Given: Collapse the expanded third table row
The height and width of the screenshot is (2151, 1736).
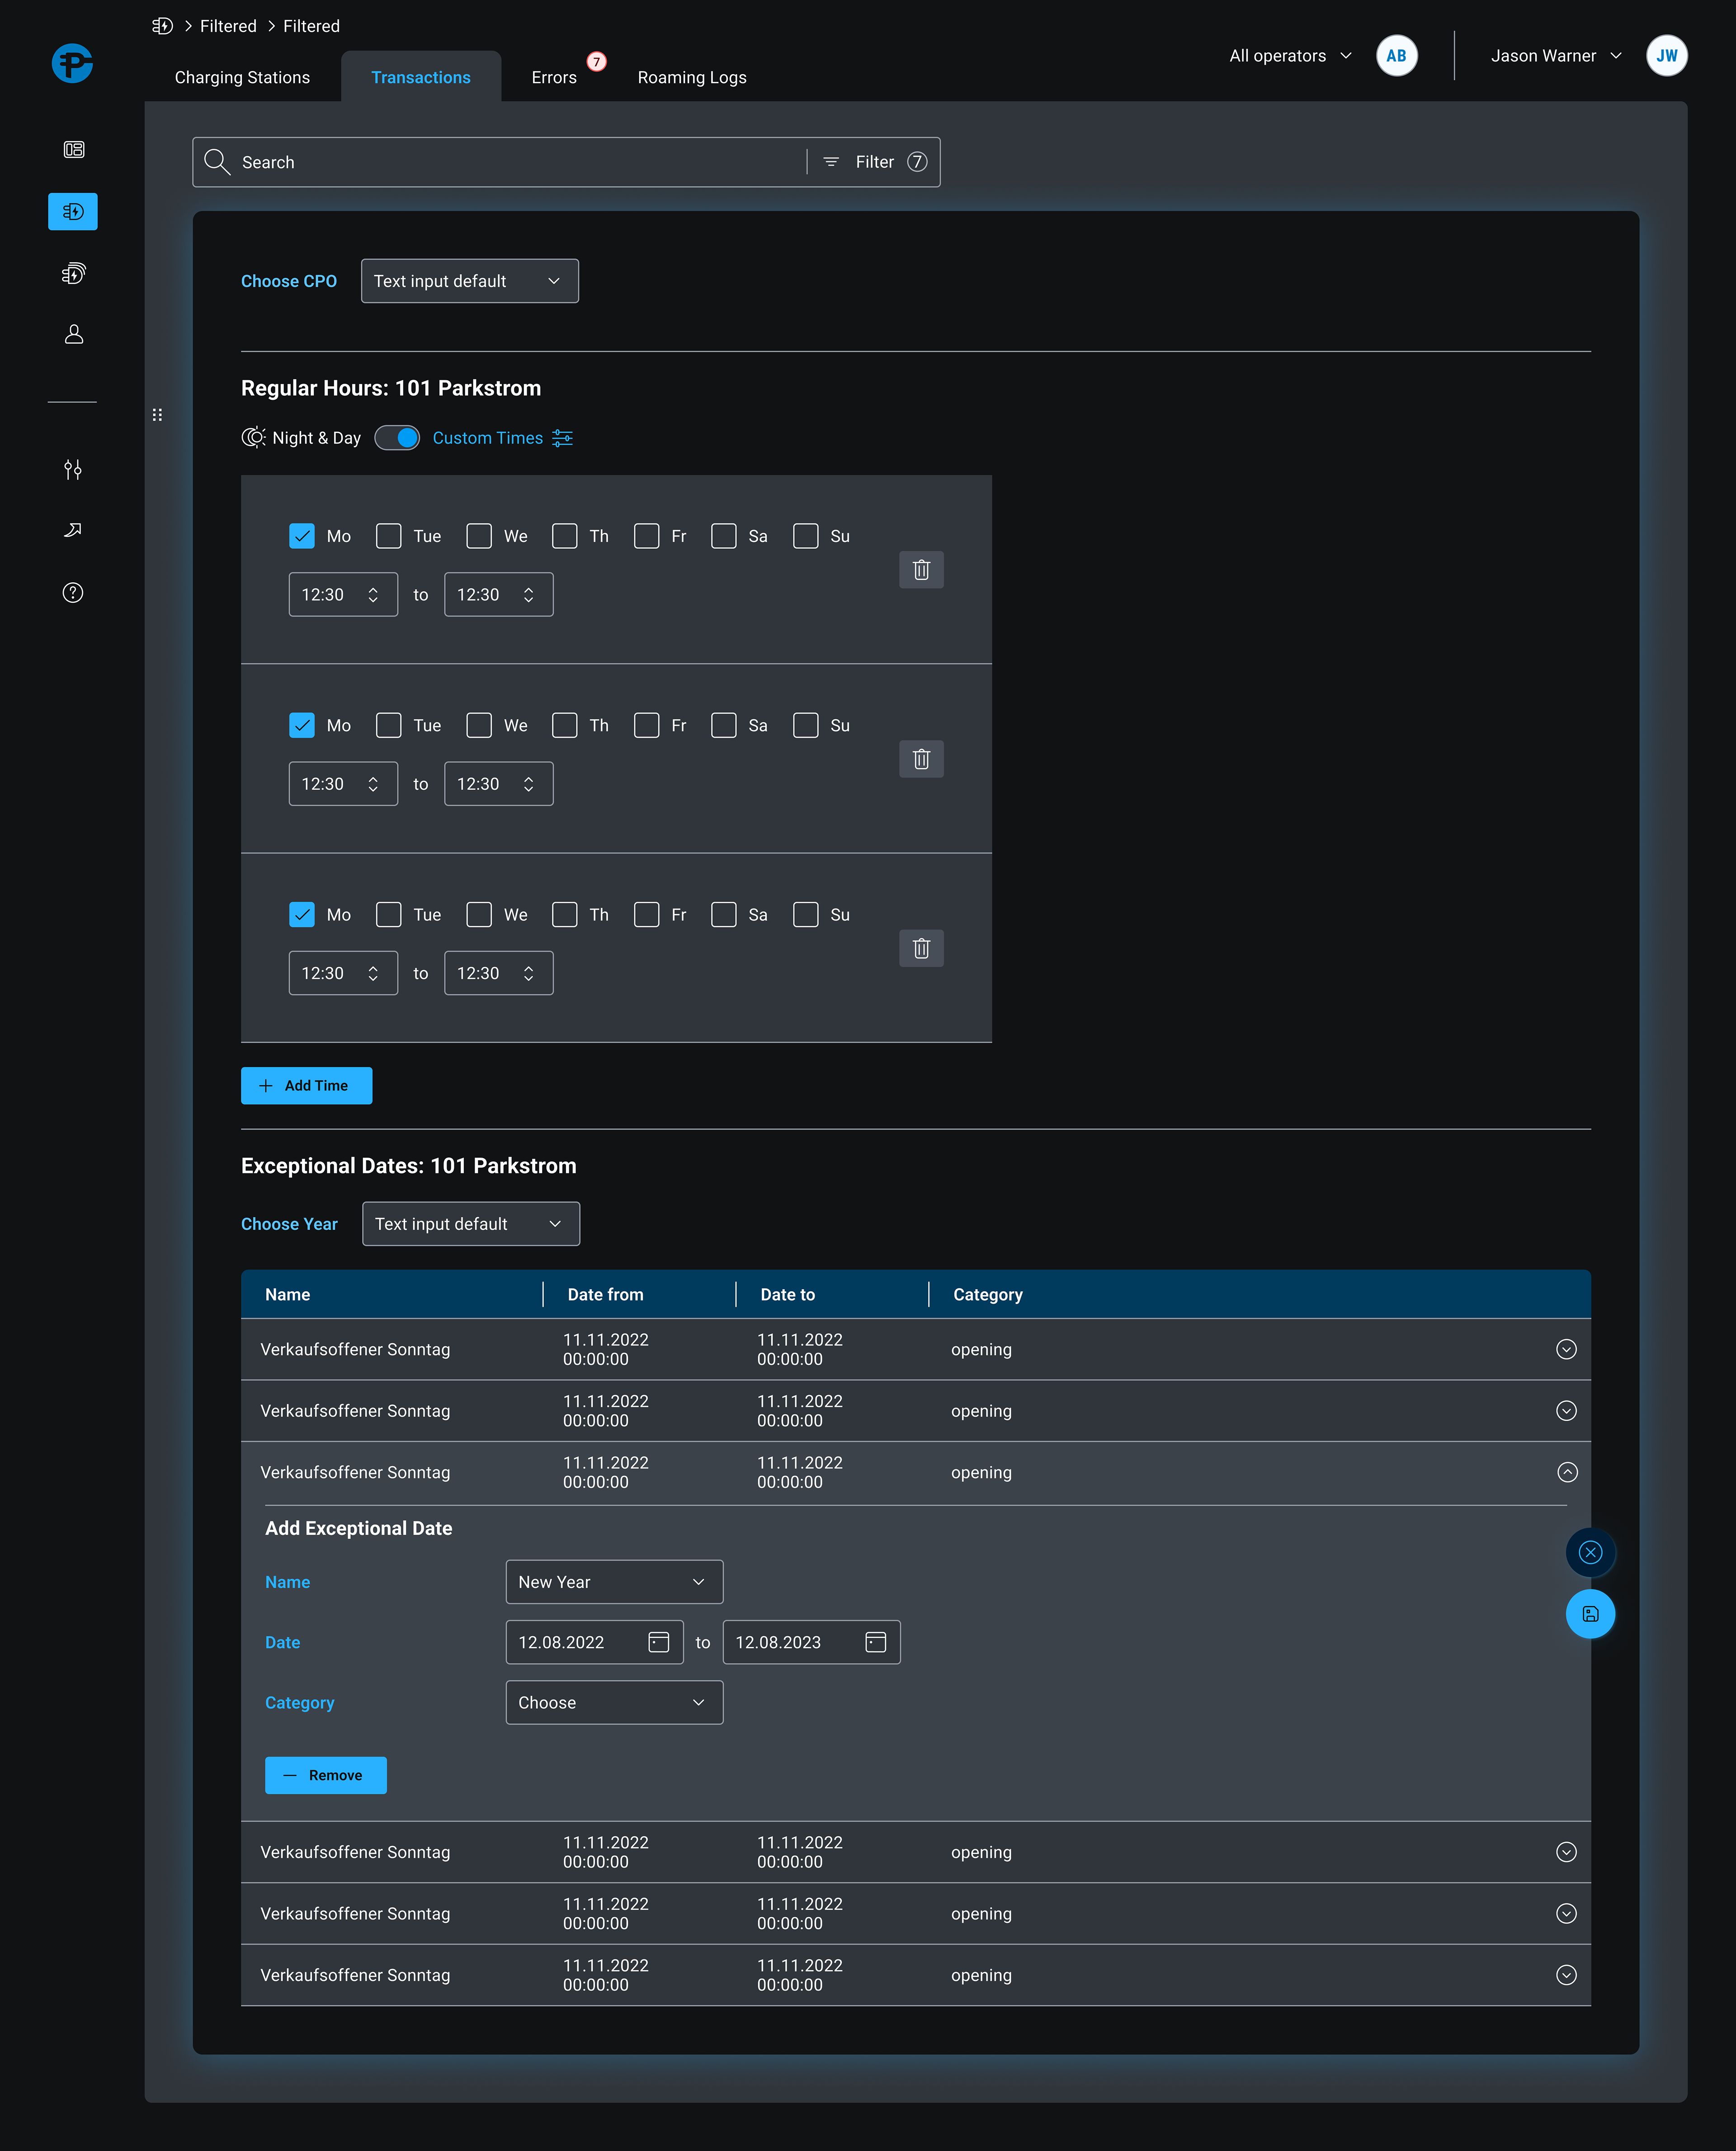Looking at the screenshot, I should coord(1567,1472).
